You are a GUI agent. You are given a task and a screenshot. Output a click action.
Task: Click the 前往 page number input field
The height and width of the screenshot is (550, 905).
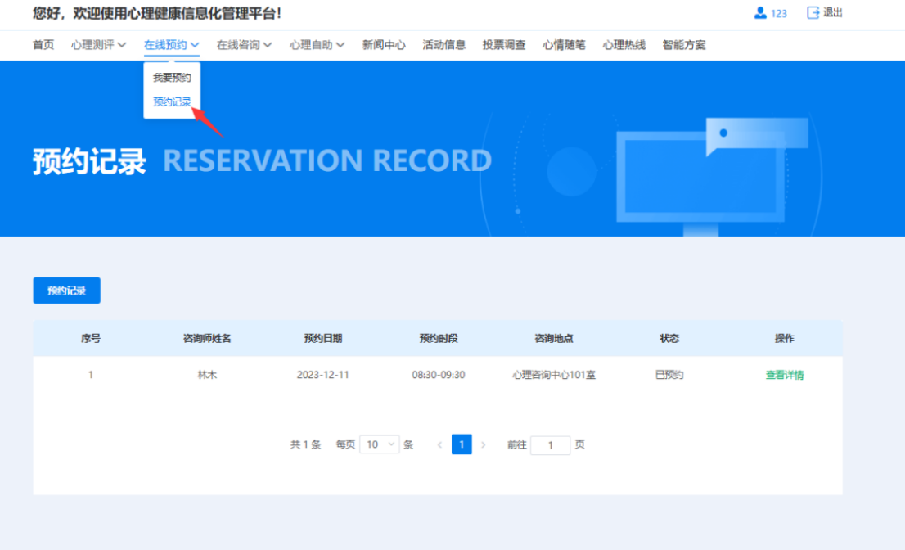pos(550,445)
